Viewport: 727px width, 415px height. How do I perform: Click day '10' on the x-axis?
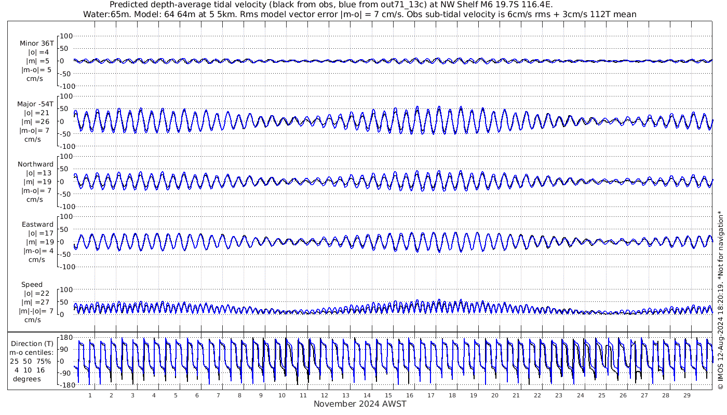click(x=282, y=395)
